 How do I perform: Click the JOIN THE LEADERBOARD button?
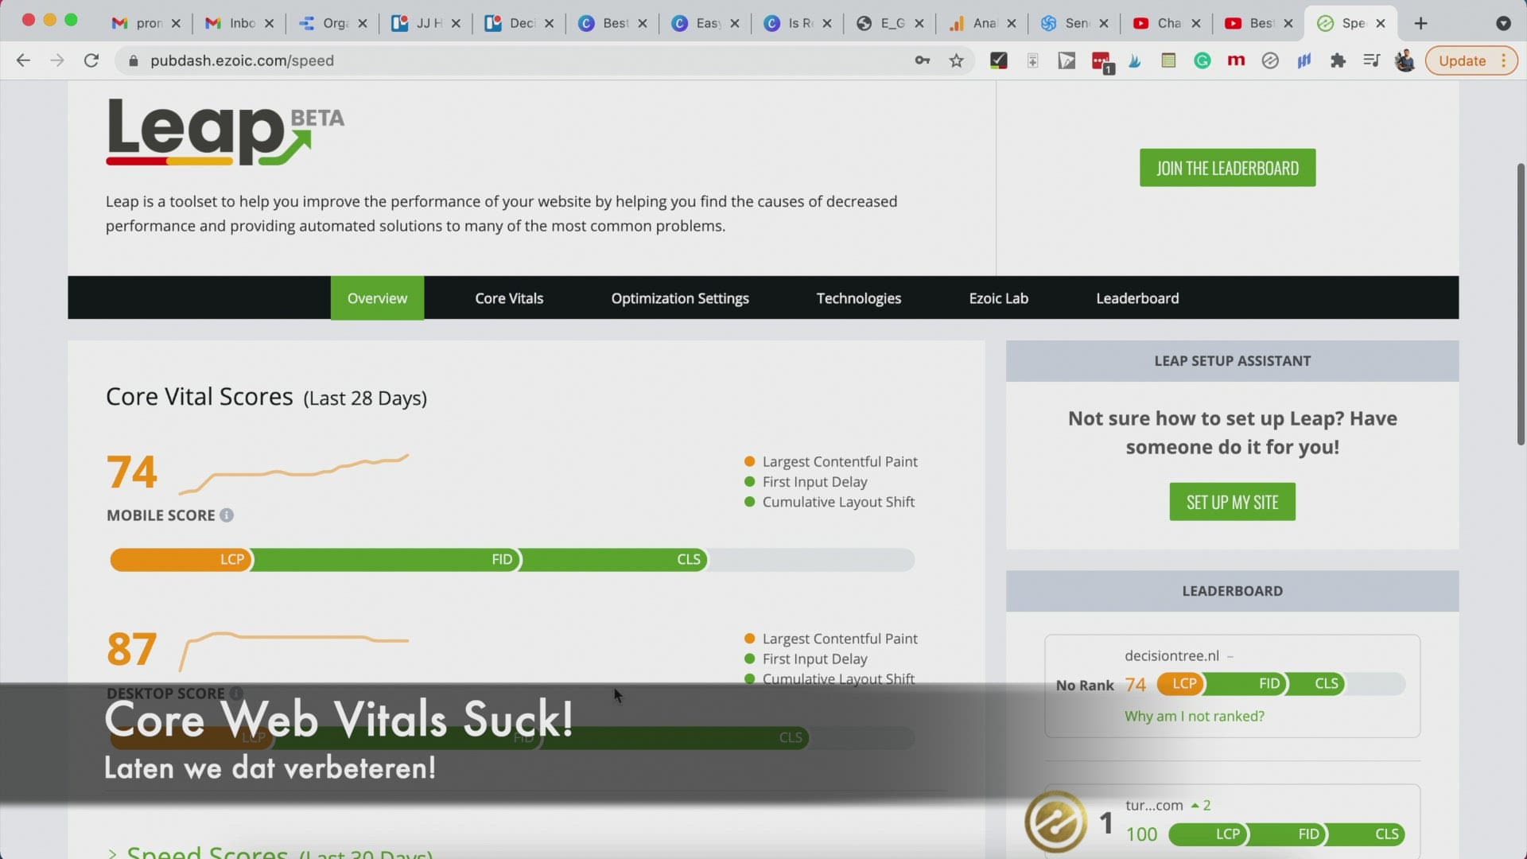1227,168
